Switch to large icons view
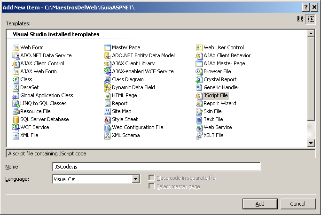The width and height of the screenshot is (321, 215). point(300,19)
